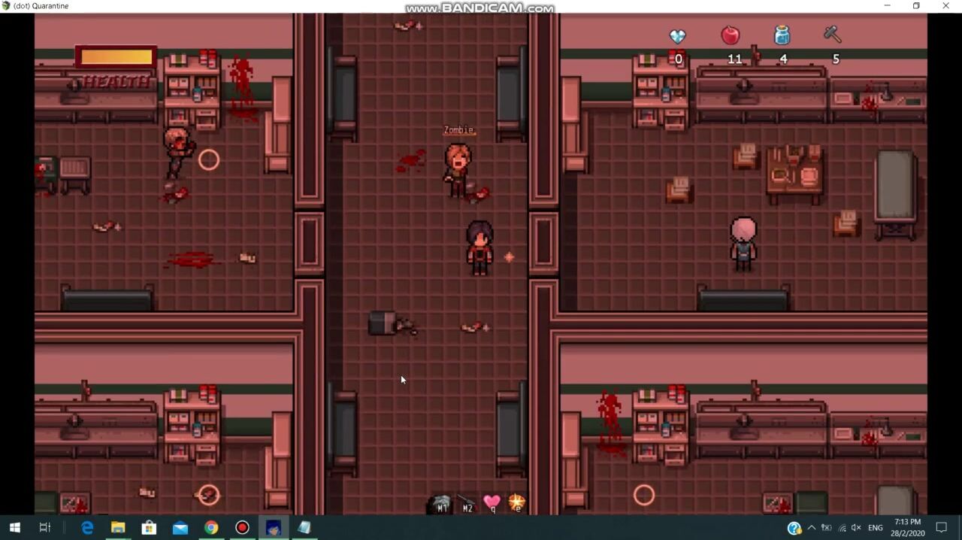The height and width of the screenshot is (540, 962).
Task: Open the Windows Start menu
Action: pos(14,528)
